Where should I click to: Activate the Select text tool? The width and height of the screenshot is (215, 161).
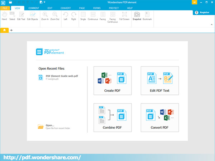(x=12, y=16)
